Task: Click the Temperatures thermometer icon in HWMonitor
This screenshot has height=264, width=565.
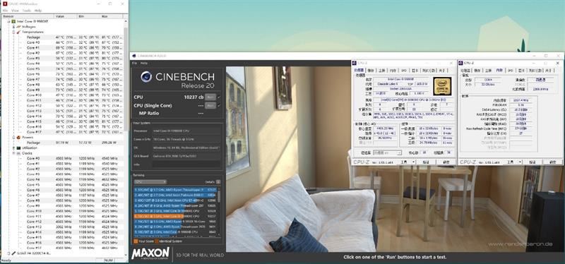Action: [18, 32]
